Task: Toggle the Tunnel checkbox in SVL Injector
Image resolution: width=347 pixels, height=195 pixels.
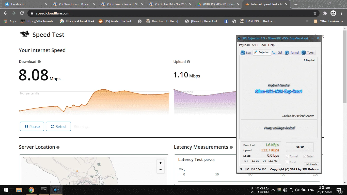Action: [x=287, y=156]
